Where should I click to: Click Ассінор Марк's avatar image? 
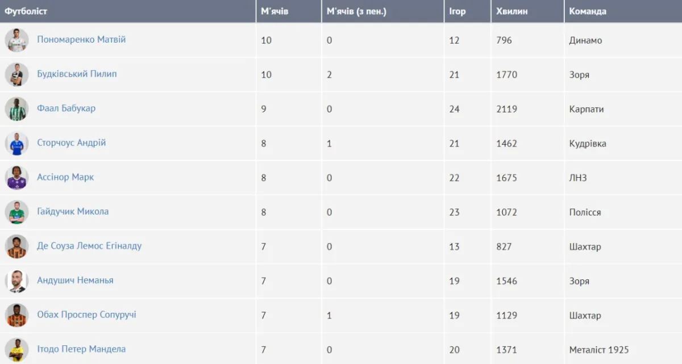[17, 178]
